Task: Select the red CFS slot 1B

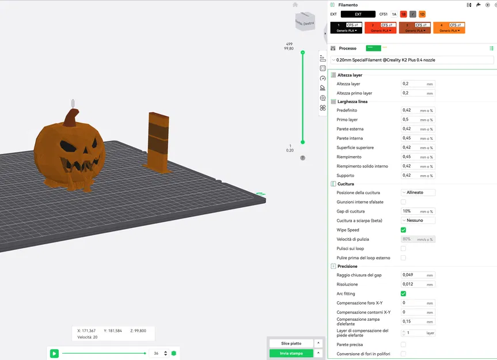Action: click(x=403, y=14)
